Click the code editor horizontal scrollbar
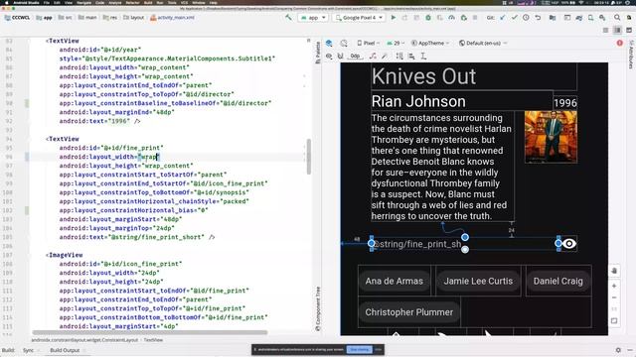The image size is (636, 357). pyautogui.click(x=150, y=333)
